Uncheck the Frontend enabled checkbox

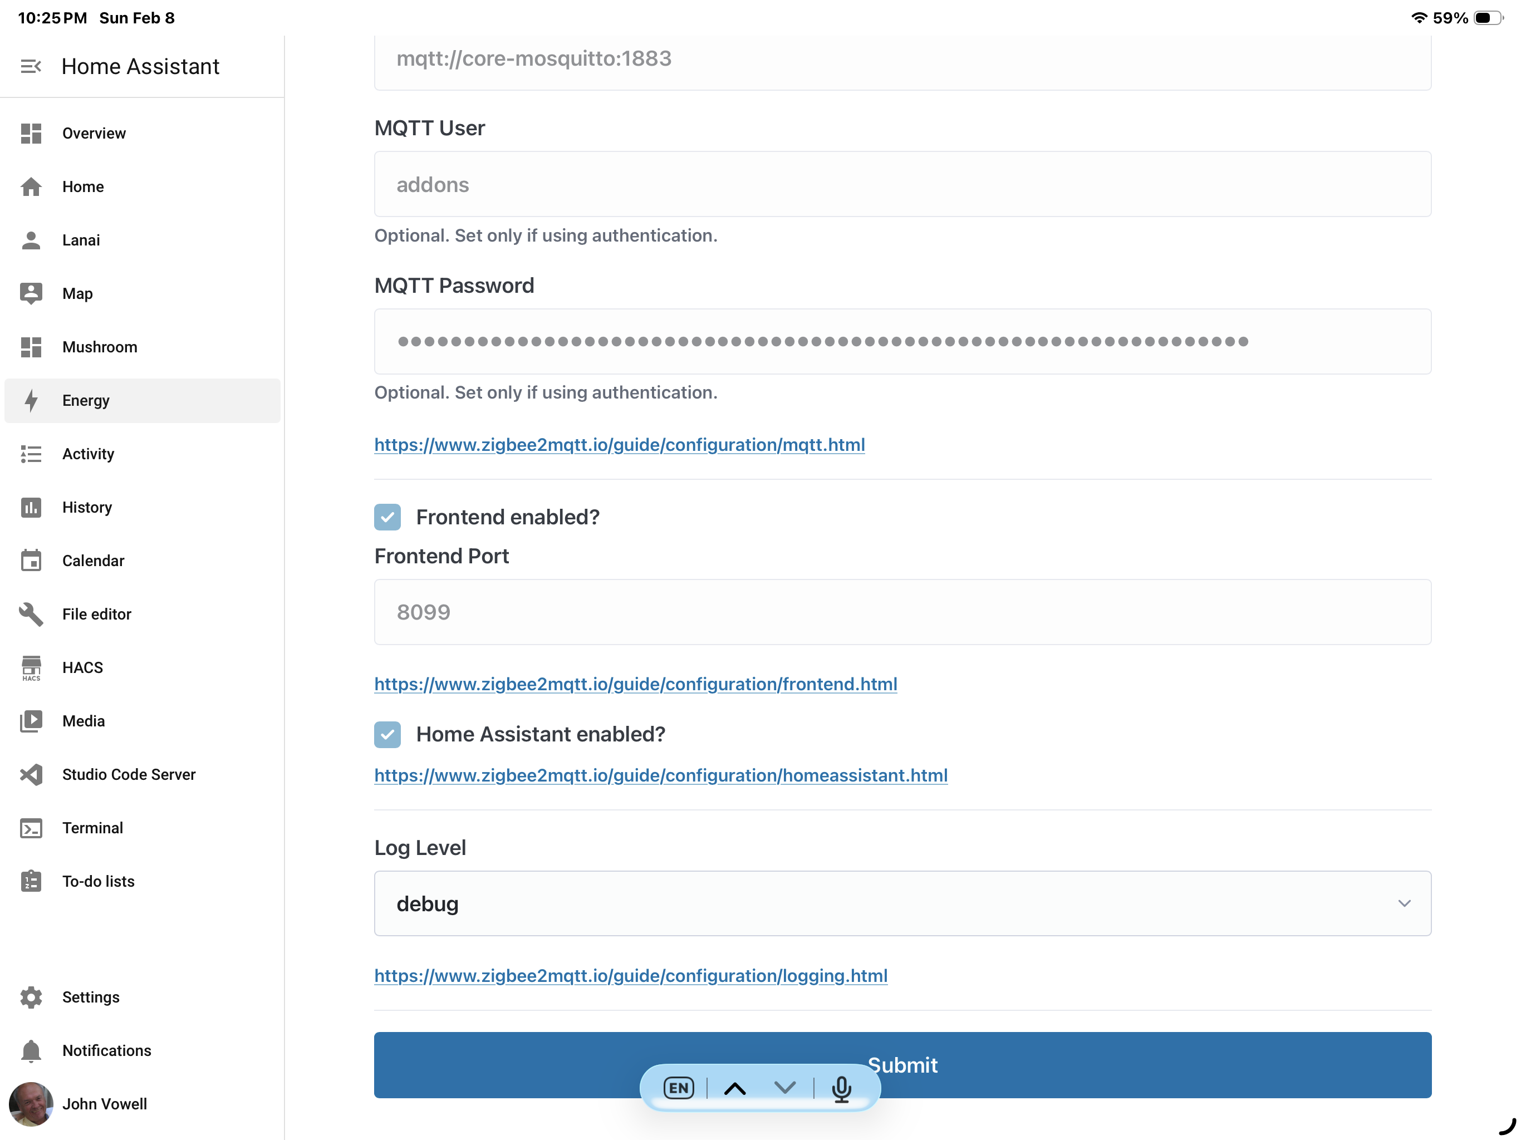coord(387,517)
